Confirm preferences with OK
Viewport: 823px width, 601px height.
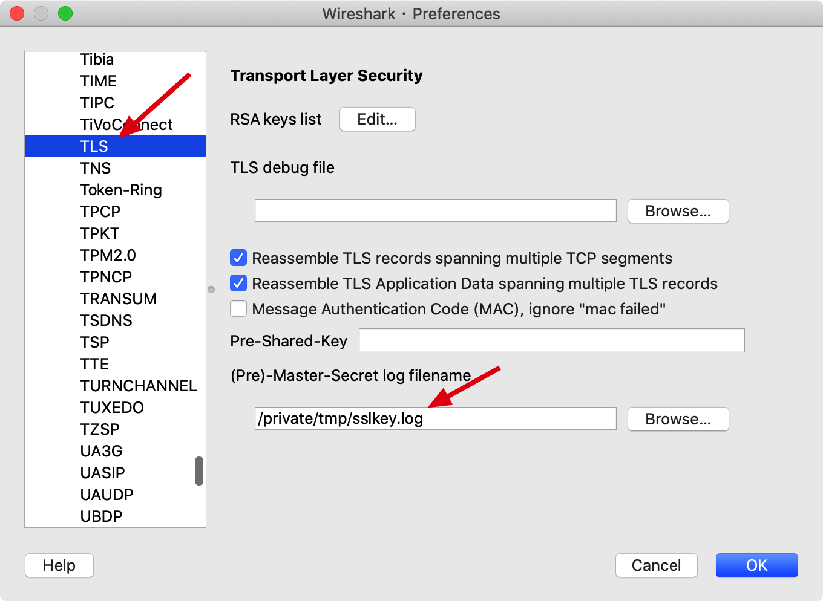(x=756, y=565)
